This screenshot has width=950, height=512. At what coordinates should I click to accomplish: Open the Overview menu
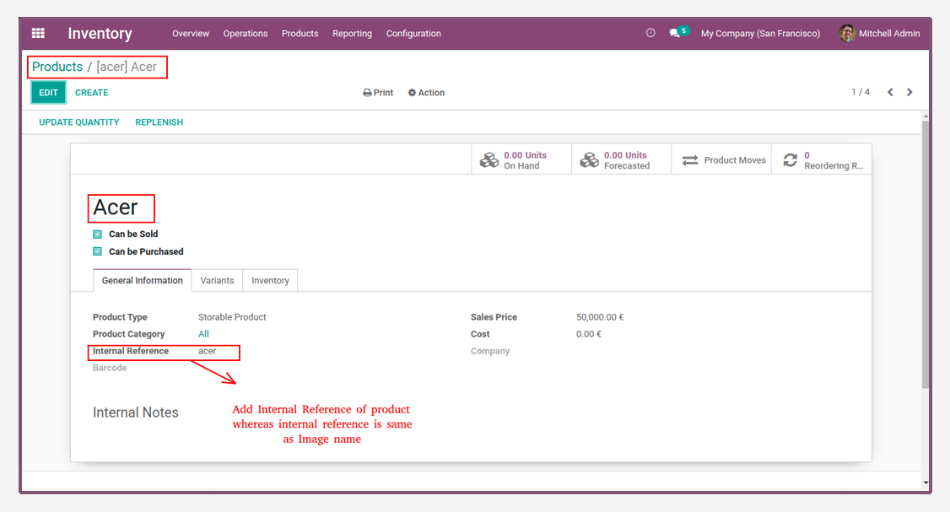[190, 34]
